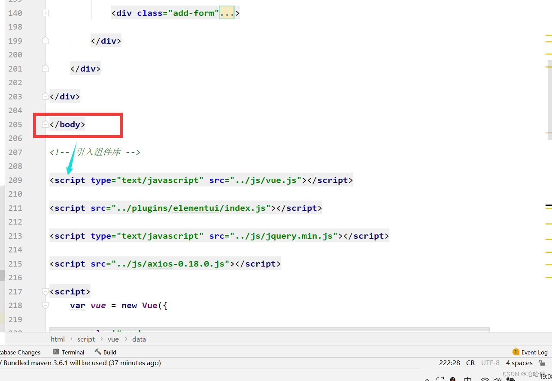Screen dimensions: 552x381
Task: Click the network icon in system tray
Action: 485,379
